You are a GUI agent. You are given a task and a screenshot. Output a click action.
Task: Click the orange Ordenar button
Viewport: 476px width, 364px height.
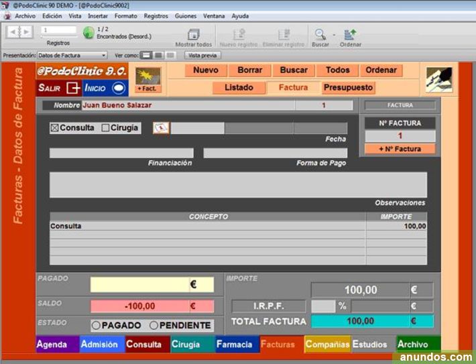click(381, 70)
